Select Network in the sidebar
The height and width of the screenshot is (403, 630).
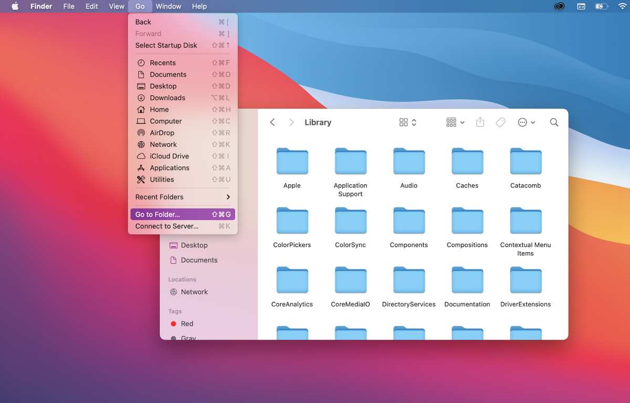tap(194, 292)
